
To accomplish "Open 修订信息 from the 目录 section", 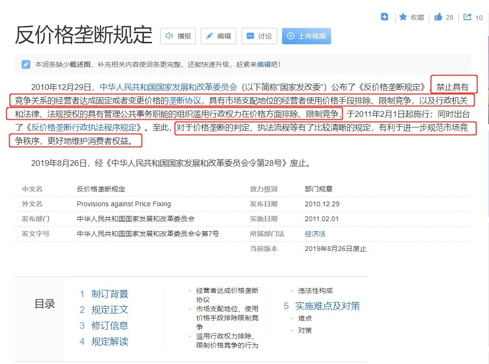I will (x=110, y=326).
